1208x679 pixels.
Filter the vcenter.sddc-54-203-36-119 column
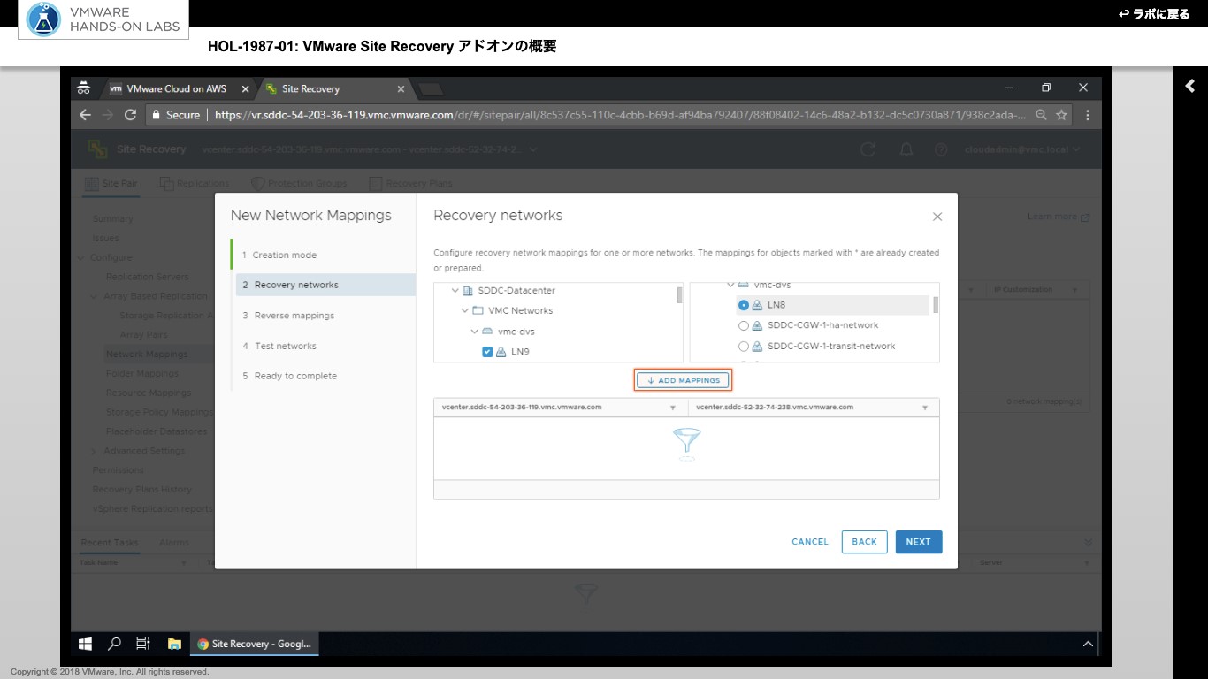[673, 408]
